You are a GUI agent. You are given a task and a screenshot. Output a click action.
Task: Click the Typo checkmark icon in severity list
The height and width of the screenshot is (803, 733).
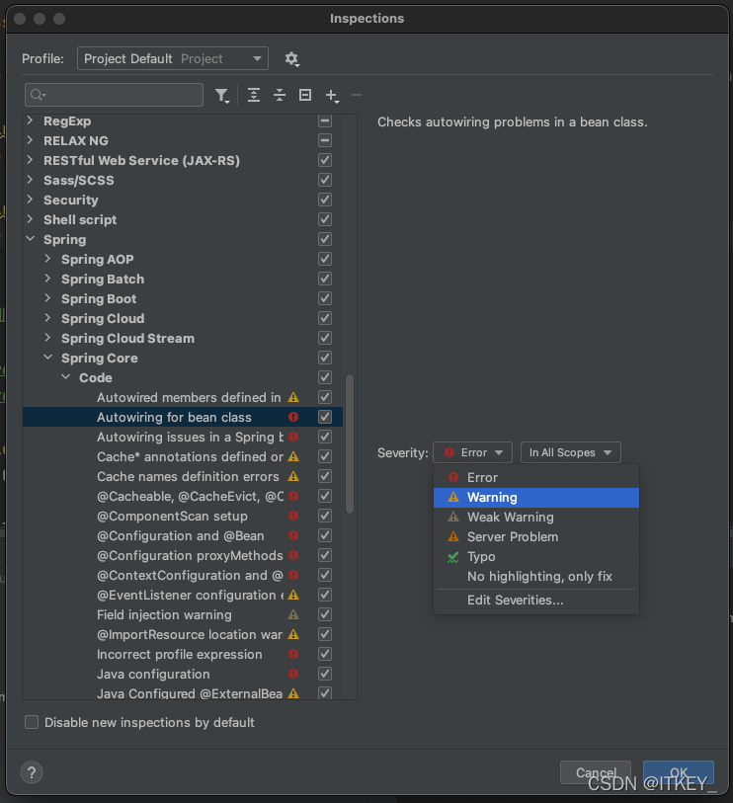point(452,557)
